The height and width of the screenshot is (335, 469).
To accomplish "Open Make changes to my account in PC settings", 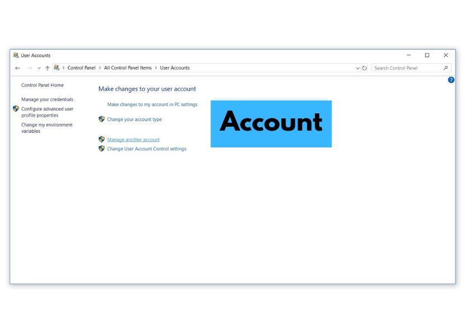I will coord(151,104).
